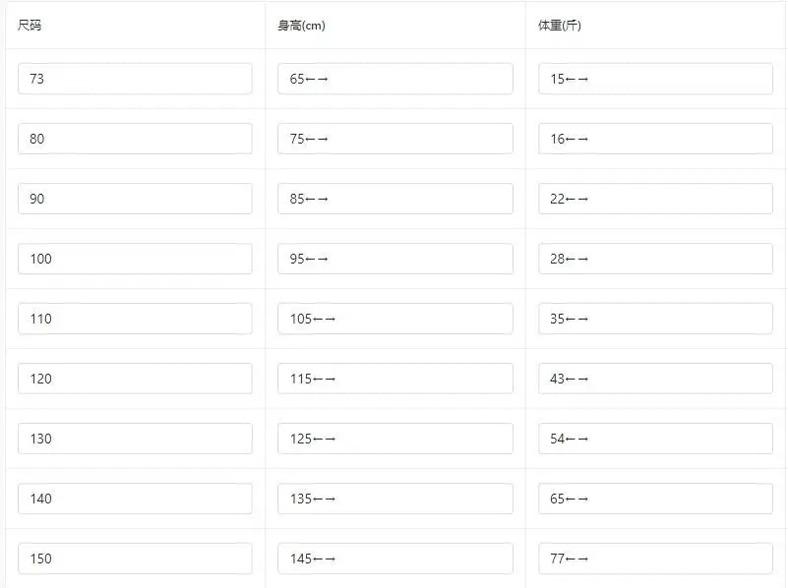Click the weight field showing 15←→

pos(655,79)
